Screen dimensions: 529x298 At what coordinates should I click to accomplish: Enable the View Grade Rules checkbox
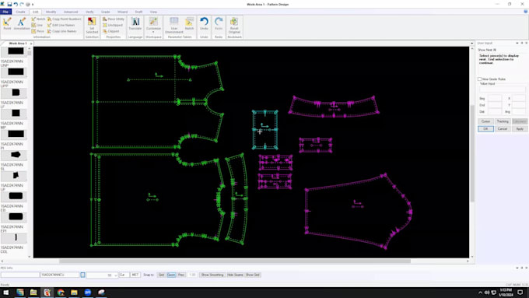479,79
